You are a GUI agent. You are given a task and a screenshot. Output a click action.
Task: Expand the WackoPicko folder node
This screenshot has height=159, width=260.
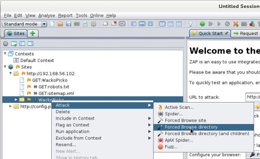click(x=16, y=99)
